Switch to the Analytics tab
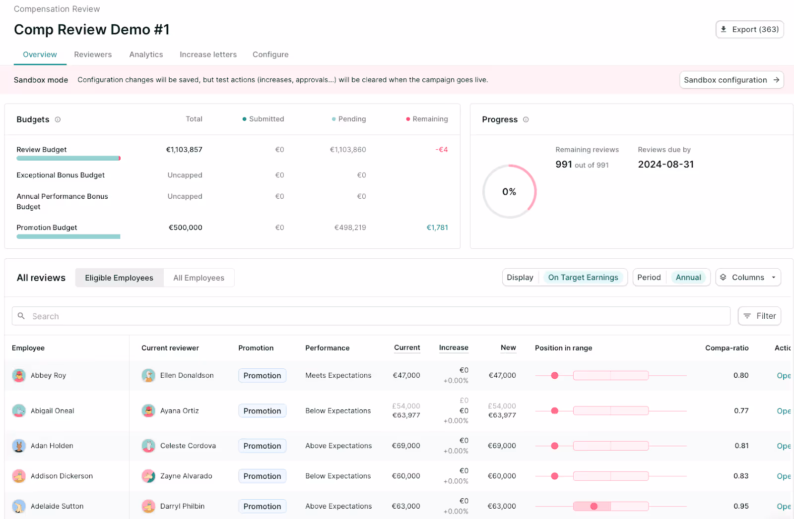The width and height of the screenshot is (794, 519). 146,55
